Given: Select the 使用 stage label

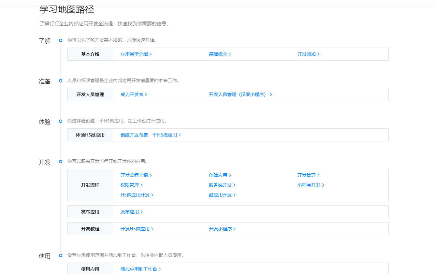Looking at the screenshot, I should 45,256.
